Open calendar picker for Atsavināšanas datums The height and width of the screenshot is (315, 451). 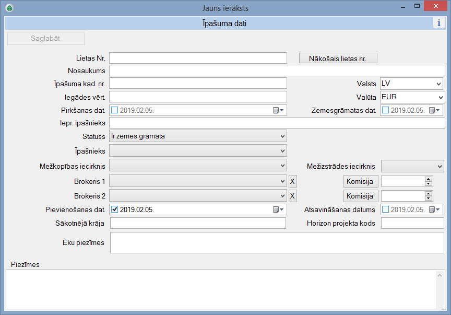point(434,209)
